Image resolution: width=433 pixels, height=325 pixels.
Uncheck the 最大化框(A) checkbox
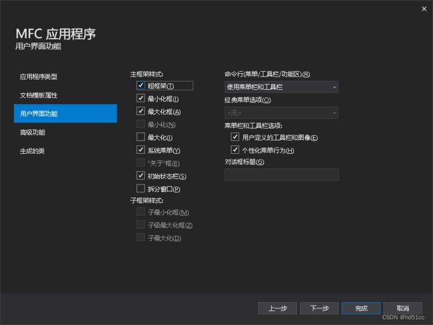tap(141, 111)
